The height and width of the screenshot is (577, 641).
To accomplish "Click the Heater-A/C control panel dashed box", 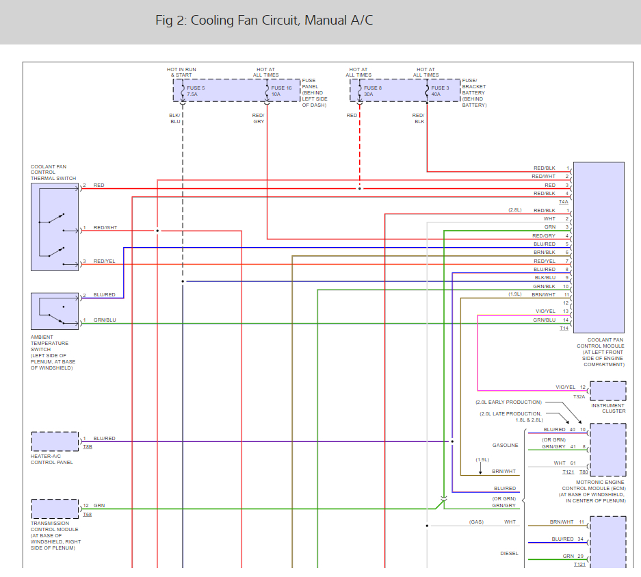I will point(55,441).
